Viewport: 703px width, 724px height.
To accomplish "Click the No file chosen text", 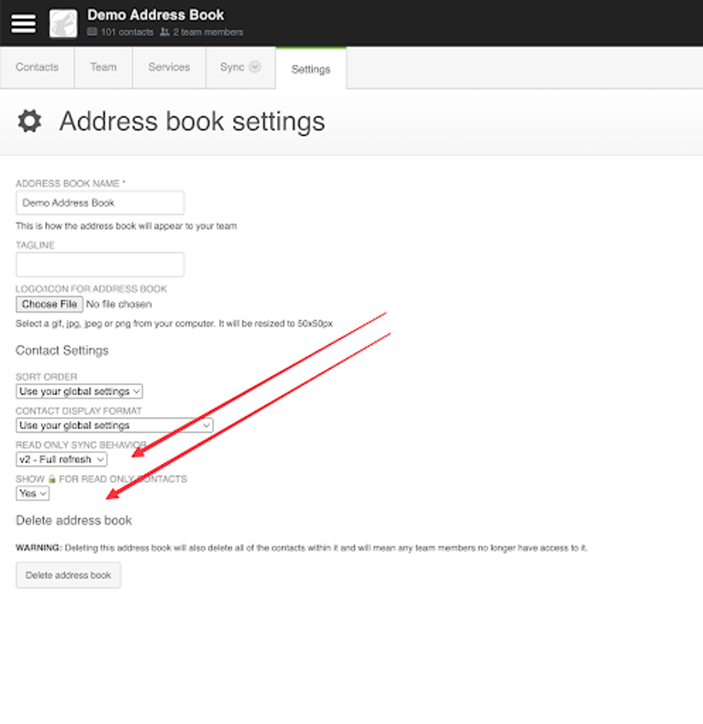I will coord(119,304).
